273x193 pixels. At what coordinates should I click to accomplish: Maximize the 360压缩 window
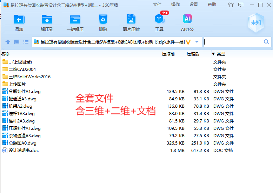pyautogui.click(x=260, y=5)
